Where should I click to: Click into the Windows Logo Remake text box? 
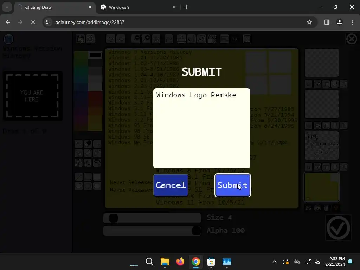pyautogui.click(x=201, y=128)
